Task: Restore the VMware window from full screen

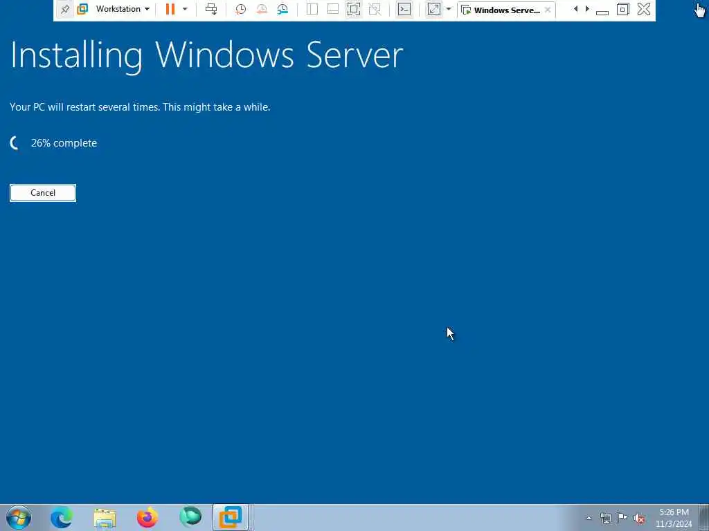Action: [x=622, y=9]
